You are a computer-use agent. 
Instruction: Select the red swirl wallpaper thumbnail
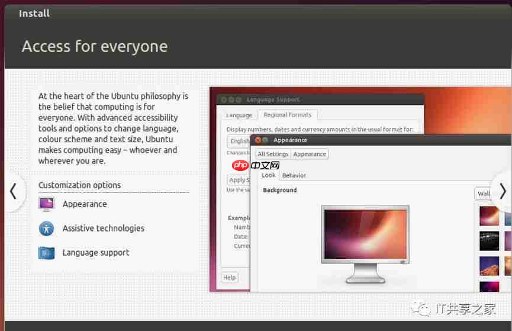tap(489, 216)
